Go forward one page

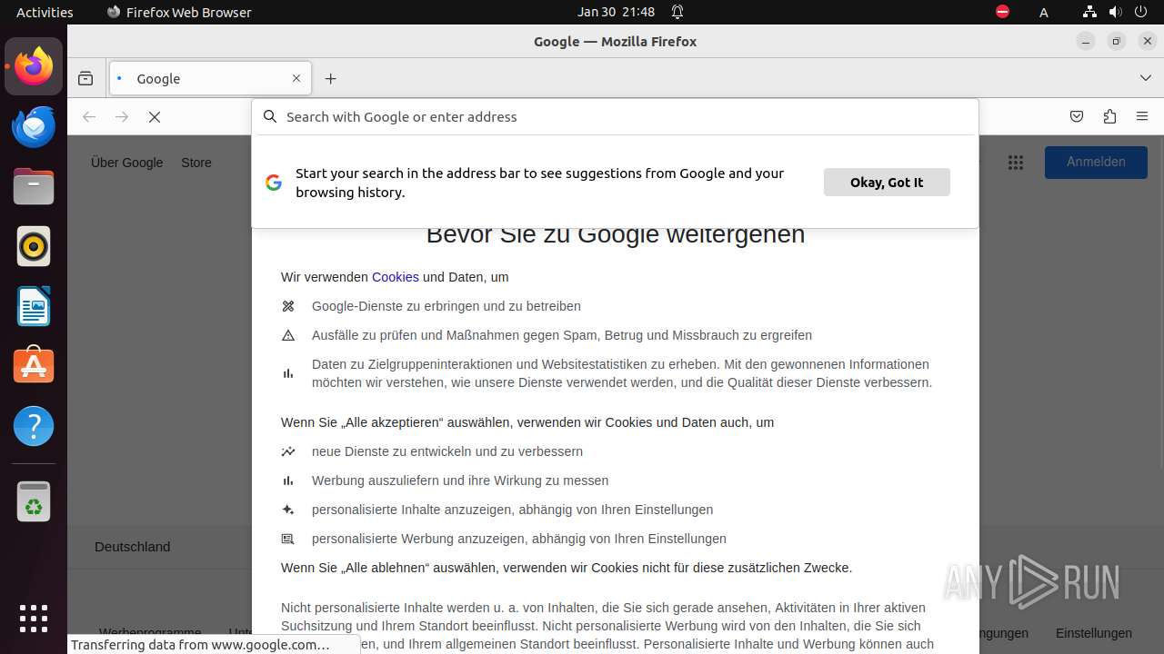click(x=122, y=117)
